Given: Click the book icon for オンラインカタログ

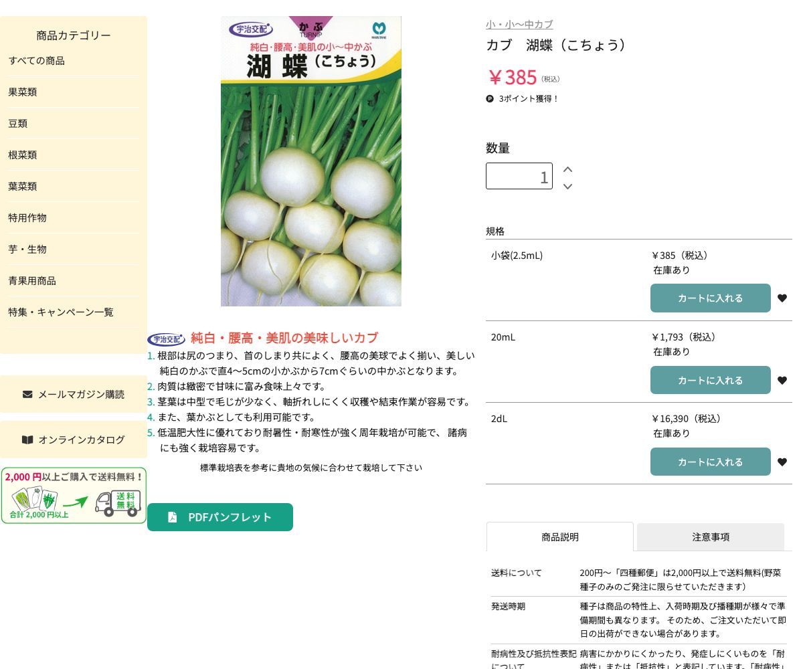Looking at the screenshot, I should point(27,440).
